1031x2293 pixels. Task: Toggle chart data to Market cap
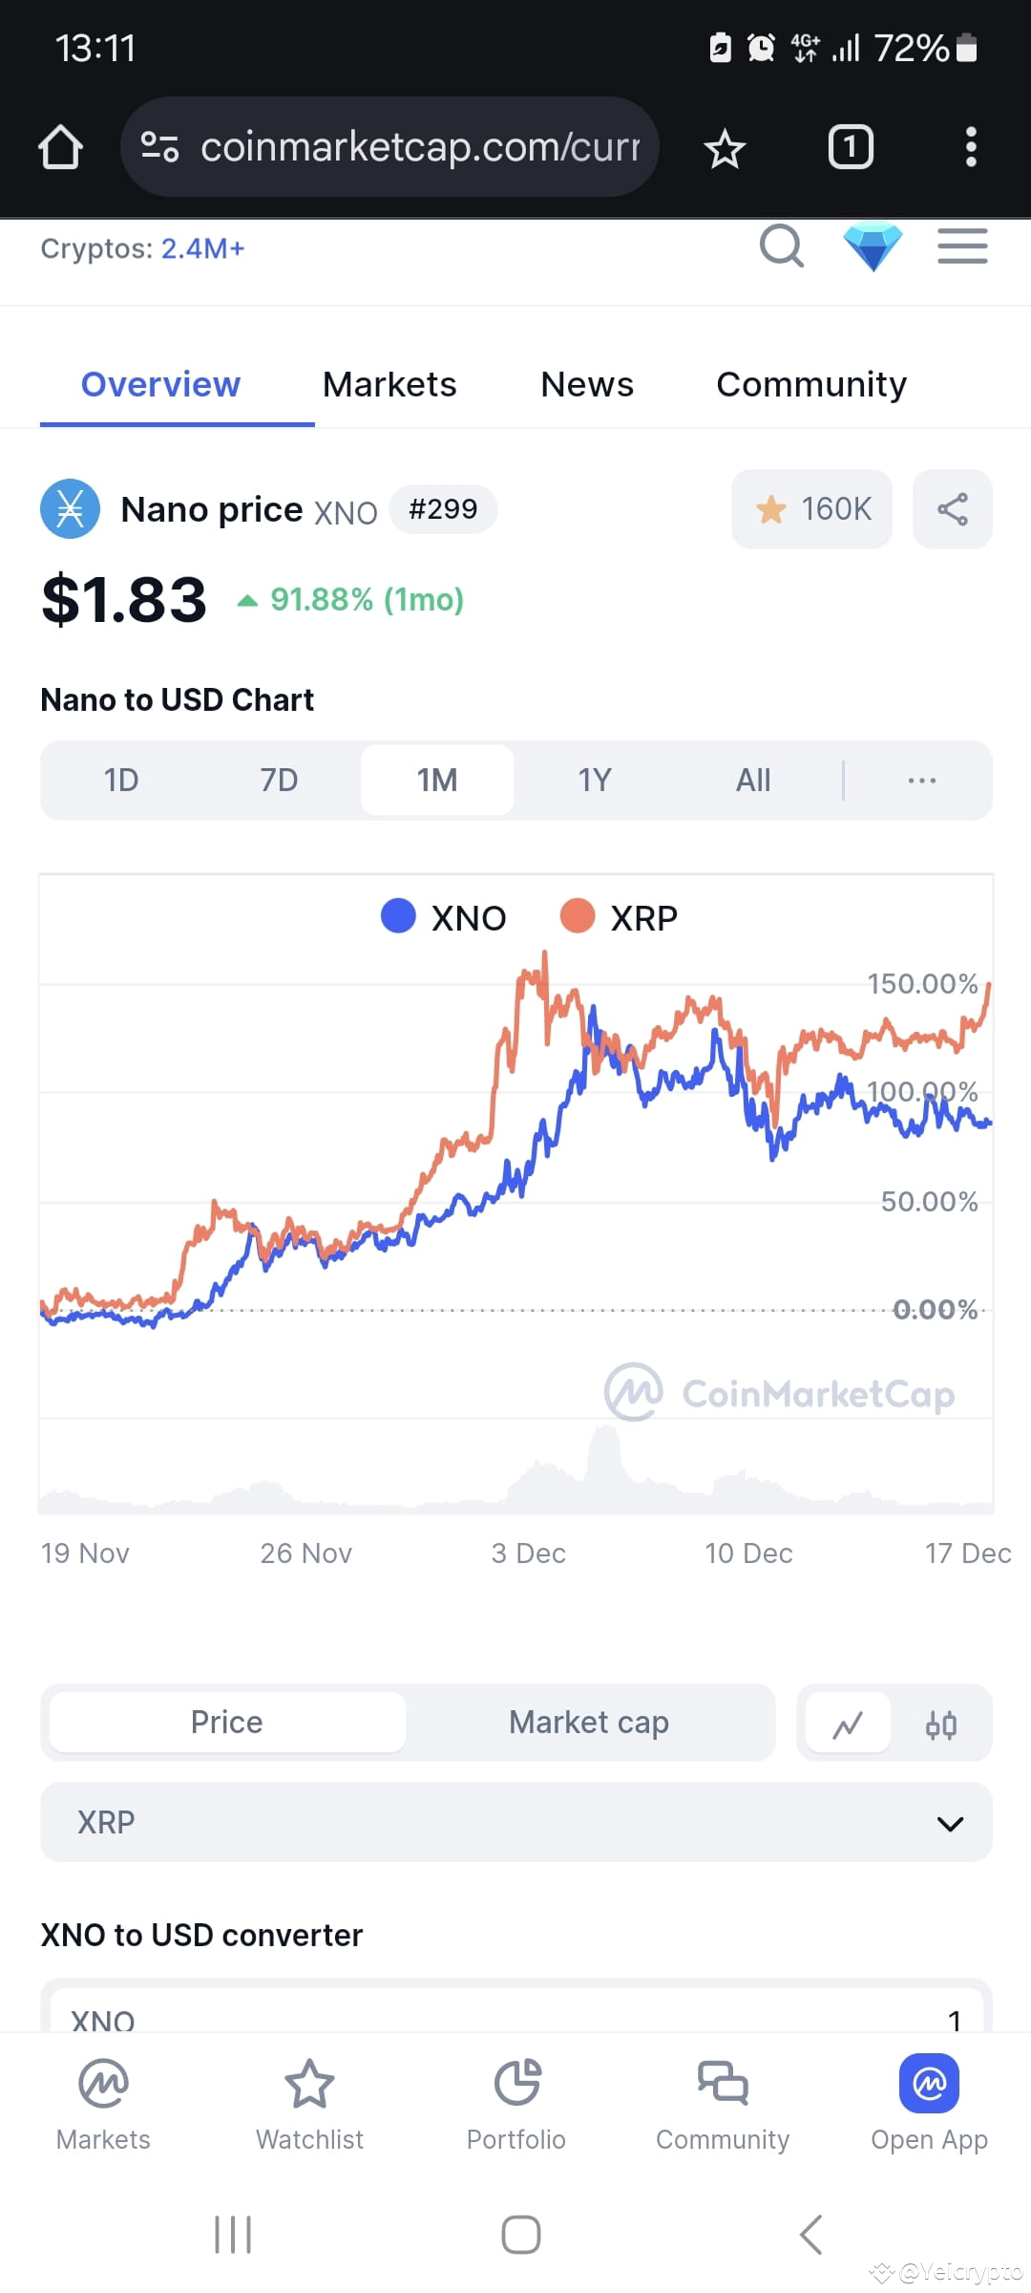(x=589, y=1723)
